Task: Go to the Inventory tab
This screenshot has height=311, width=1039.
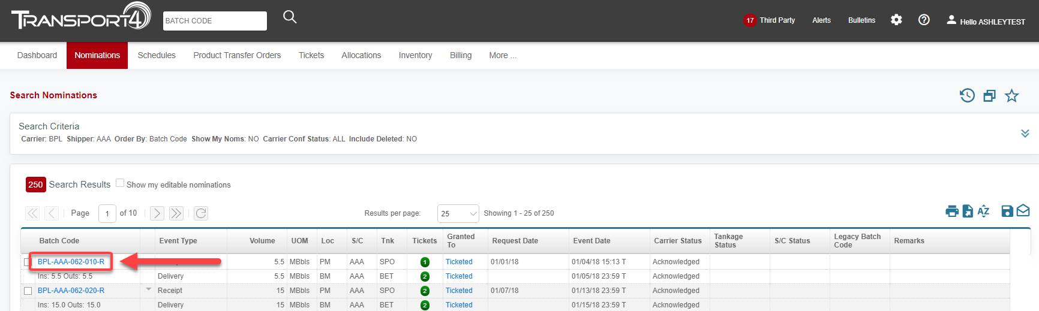Action: tap(415, 55)
